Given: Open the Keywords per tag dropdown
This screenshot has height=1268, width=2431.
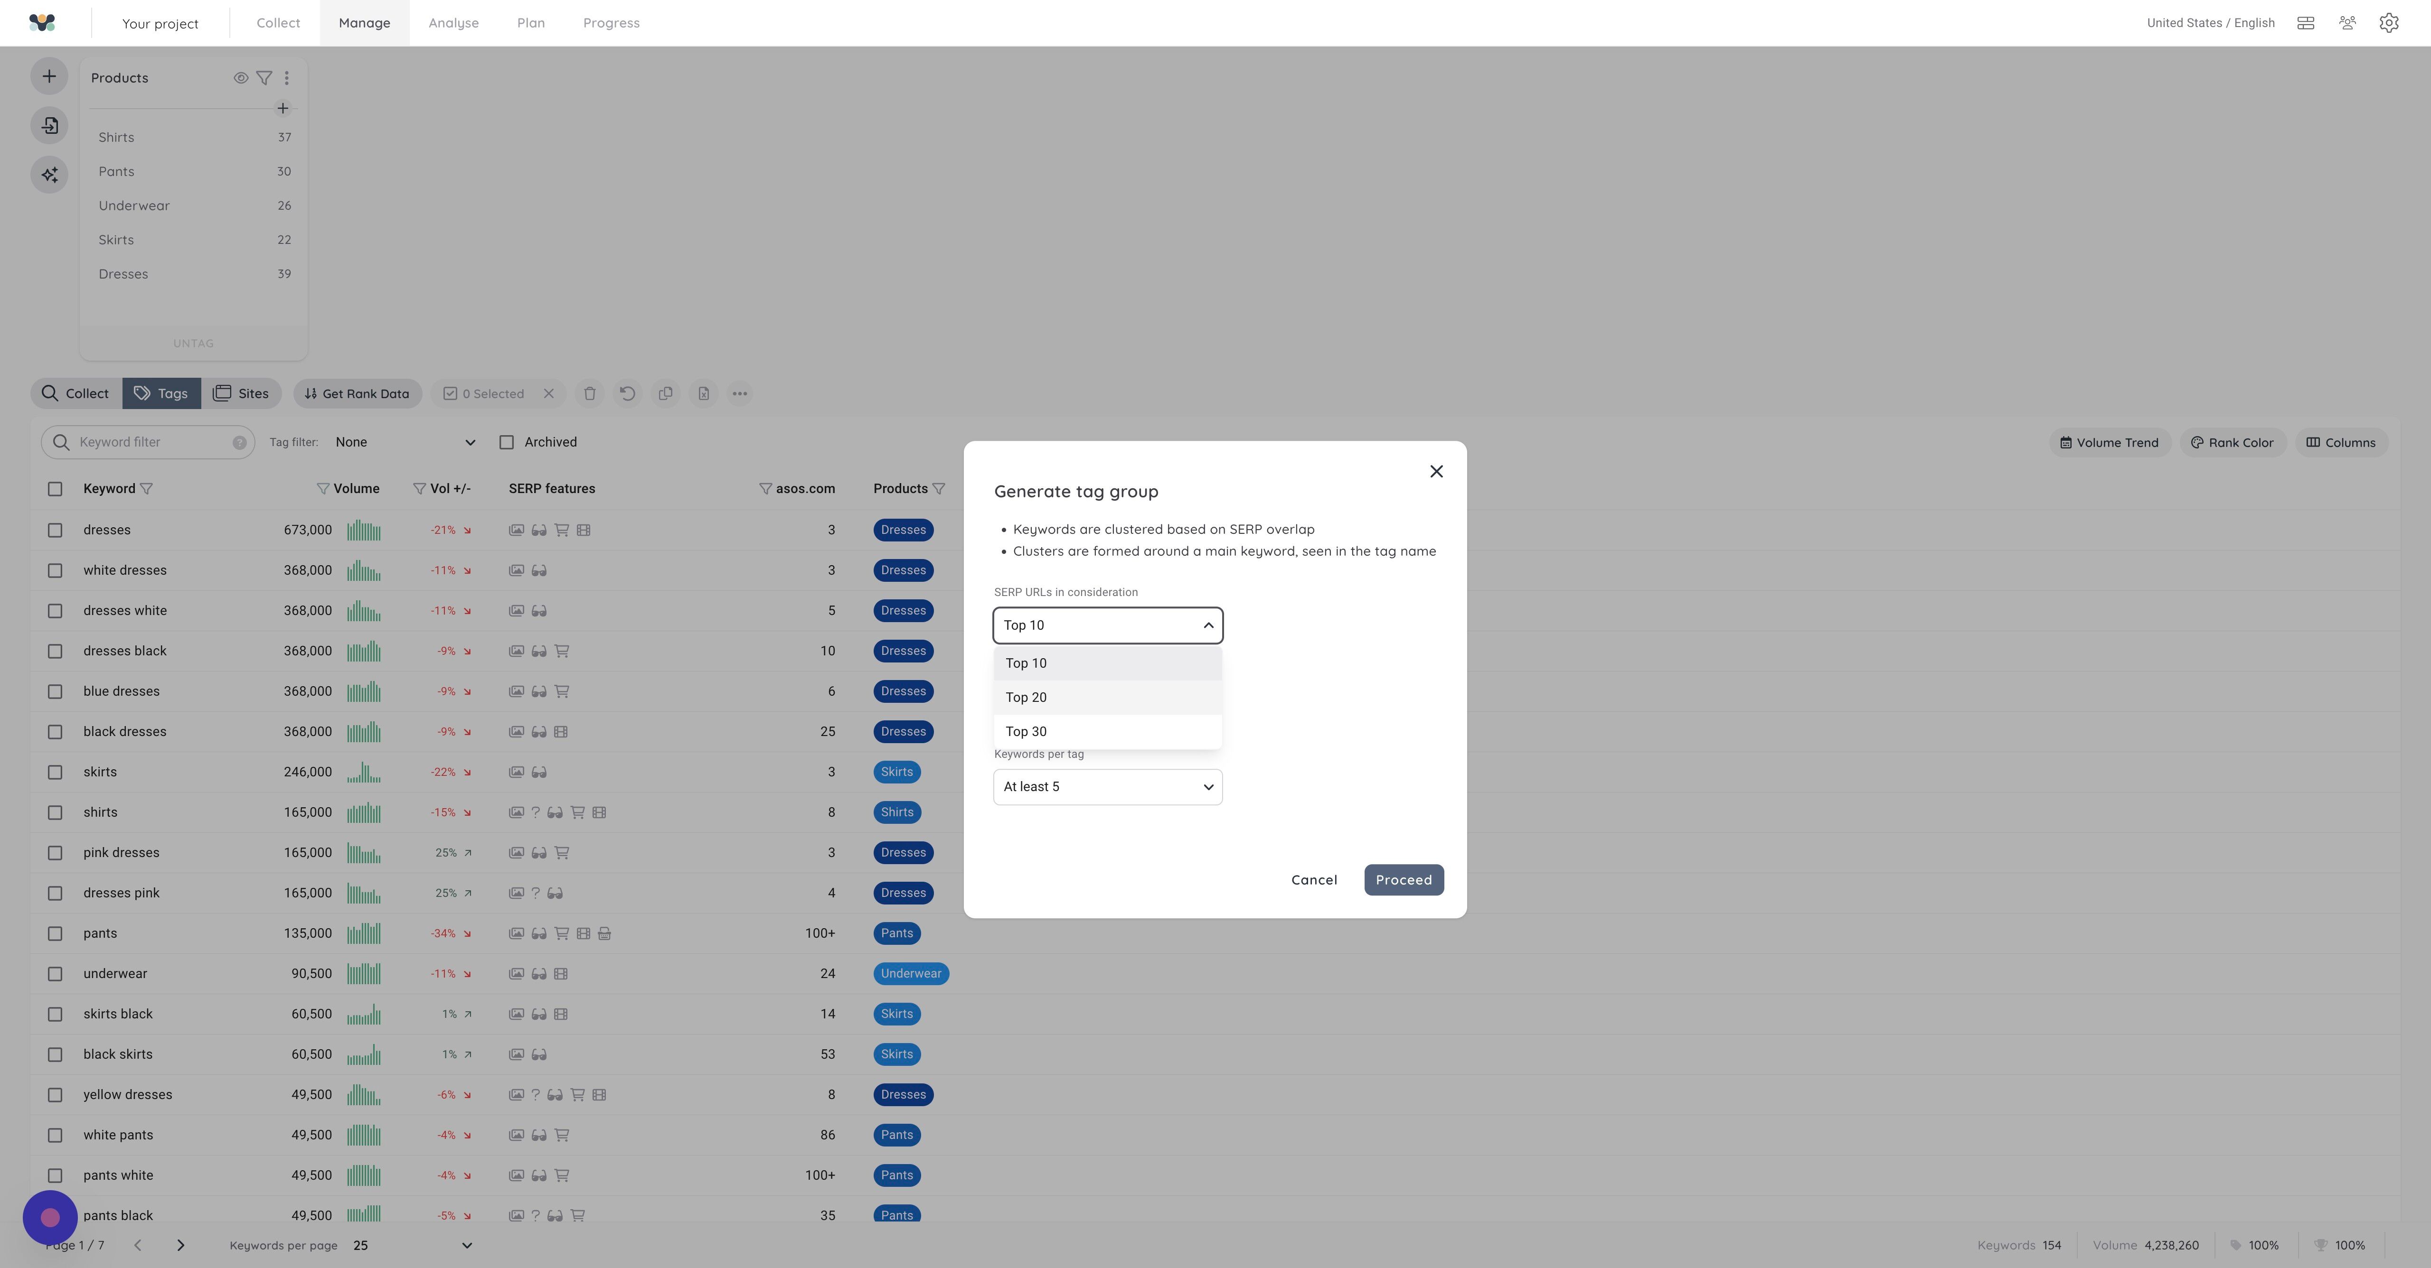Looking at the screenshot, I should click(x=1108, y=787).
